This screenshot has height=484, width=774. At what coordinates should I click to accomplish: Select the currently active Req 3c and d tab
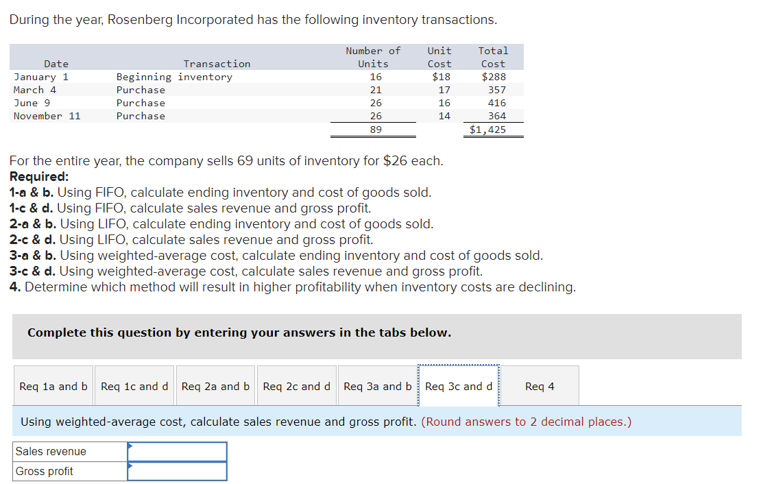click(458, 385)
